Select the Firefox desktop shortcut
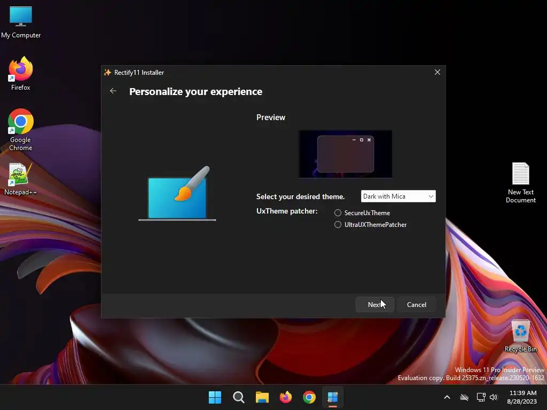The image size is (547, 410). pyautogui.click(x=21, y=74)
